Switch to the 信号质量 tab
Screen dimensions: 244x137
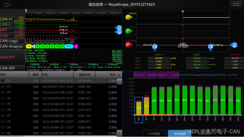pyautogui.click(x=179, y=133)
